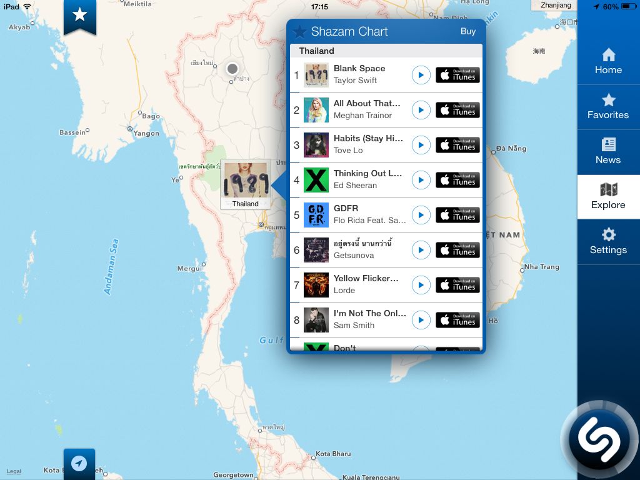Play preview of GDFR

click(x=421, y=215)
